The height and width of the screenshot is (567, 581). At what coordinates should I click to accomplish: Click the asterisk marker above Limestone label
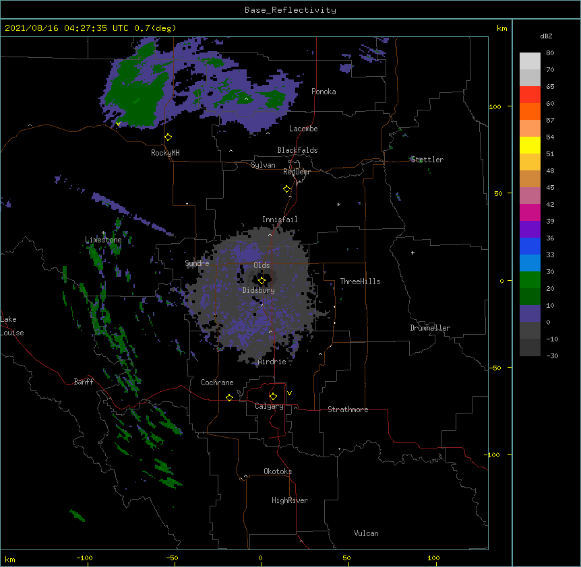click(104, 233)
